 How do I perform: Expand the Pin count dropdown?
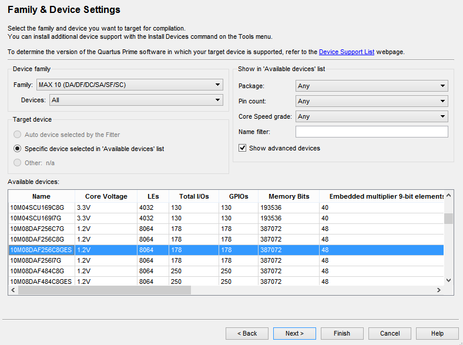372,101
